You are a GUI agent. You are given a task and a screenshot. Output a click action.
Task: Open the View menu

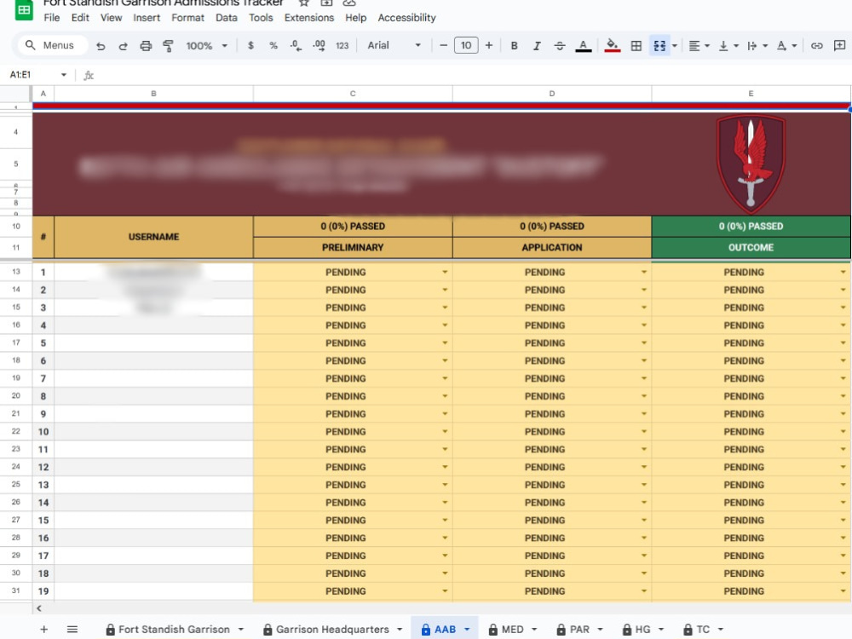click(x=111, y=18)
